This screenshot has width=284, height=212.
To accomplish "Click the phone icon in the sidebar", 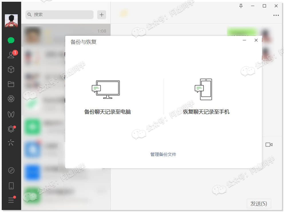I will [x=11, y=186].
